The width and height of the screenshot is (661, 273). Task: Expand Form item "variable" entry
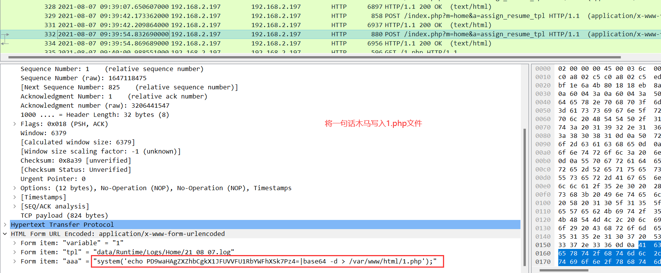click(x=15, y=243)
